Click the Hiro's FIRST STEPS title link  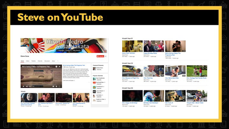[x=128, y=54]
